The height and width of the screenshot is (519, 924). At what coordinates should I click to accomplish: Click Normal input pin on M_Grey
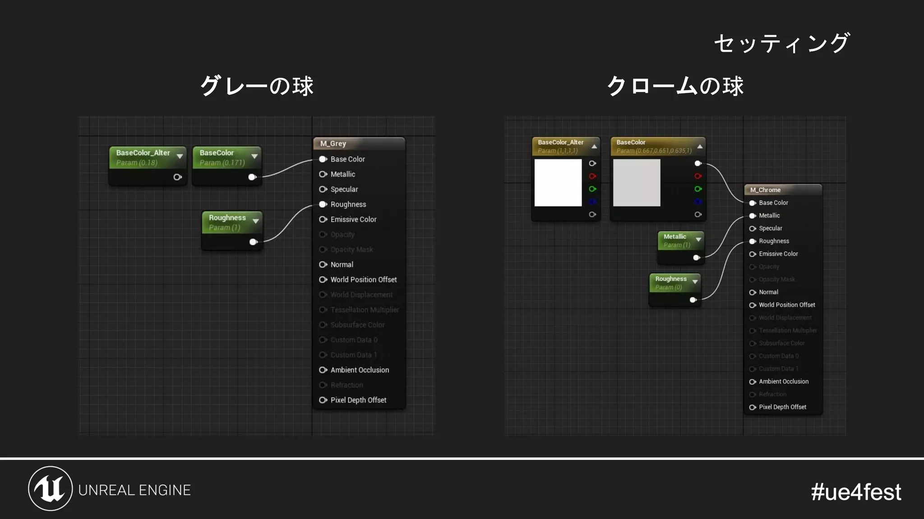323,264
